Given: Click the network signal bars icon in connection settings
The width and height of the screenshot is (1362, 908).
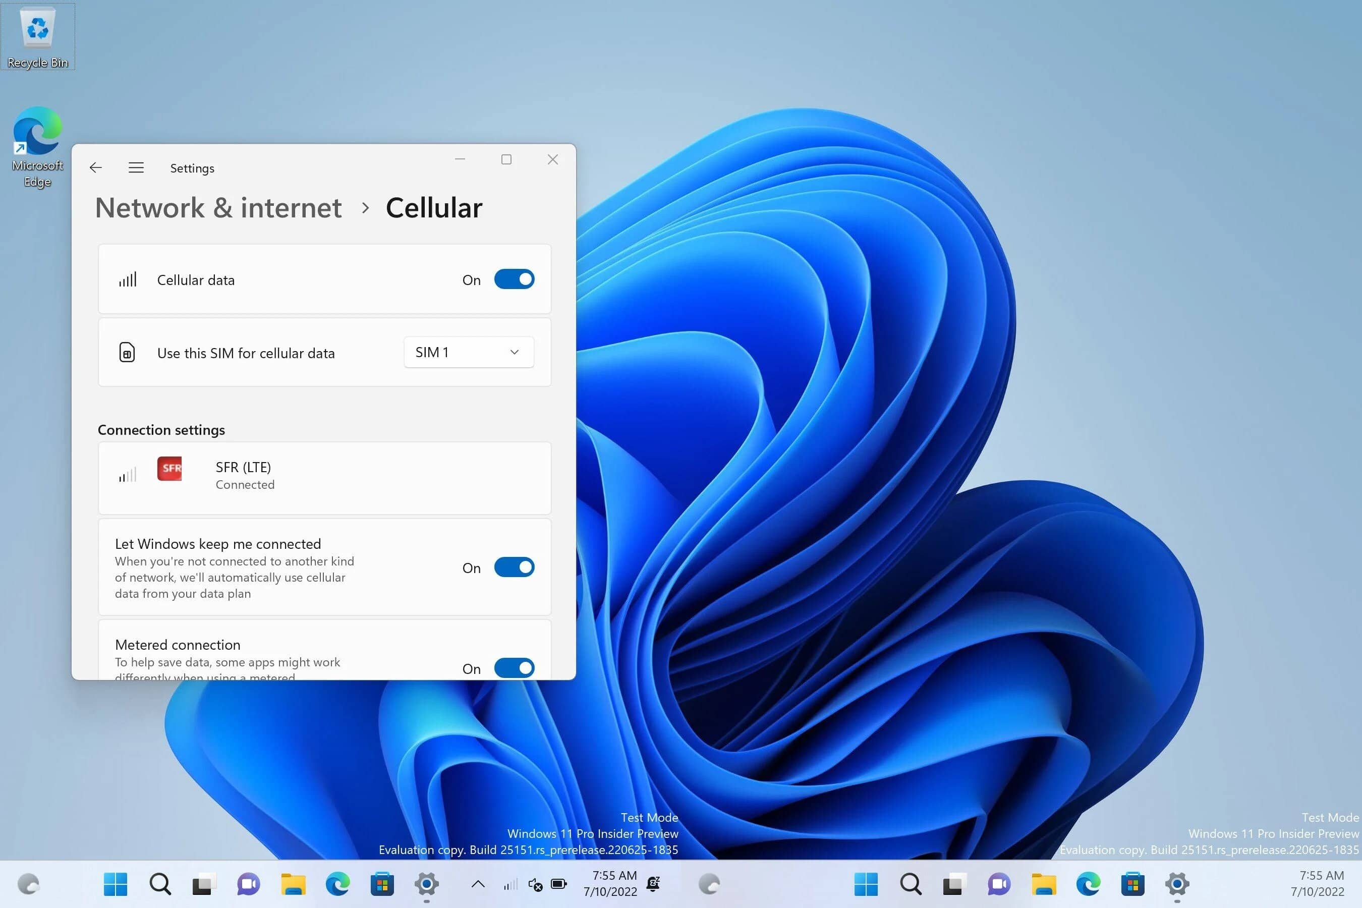Looking at the screenshot, I should (x=124, y=474).
